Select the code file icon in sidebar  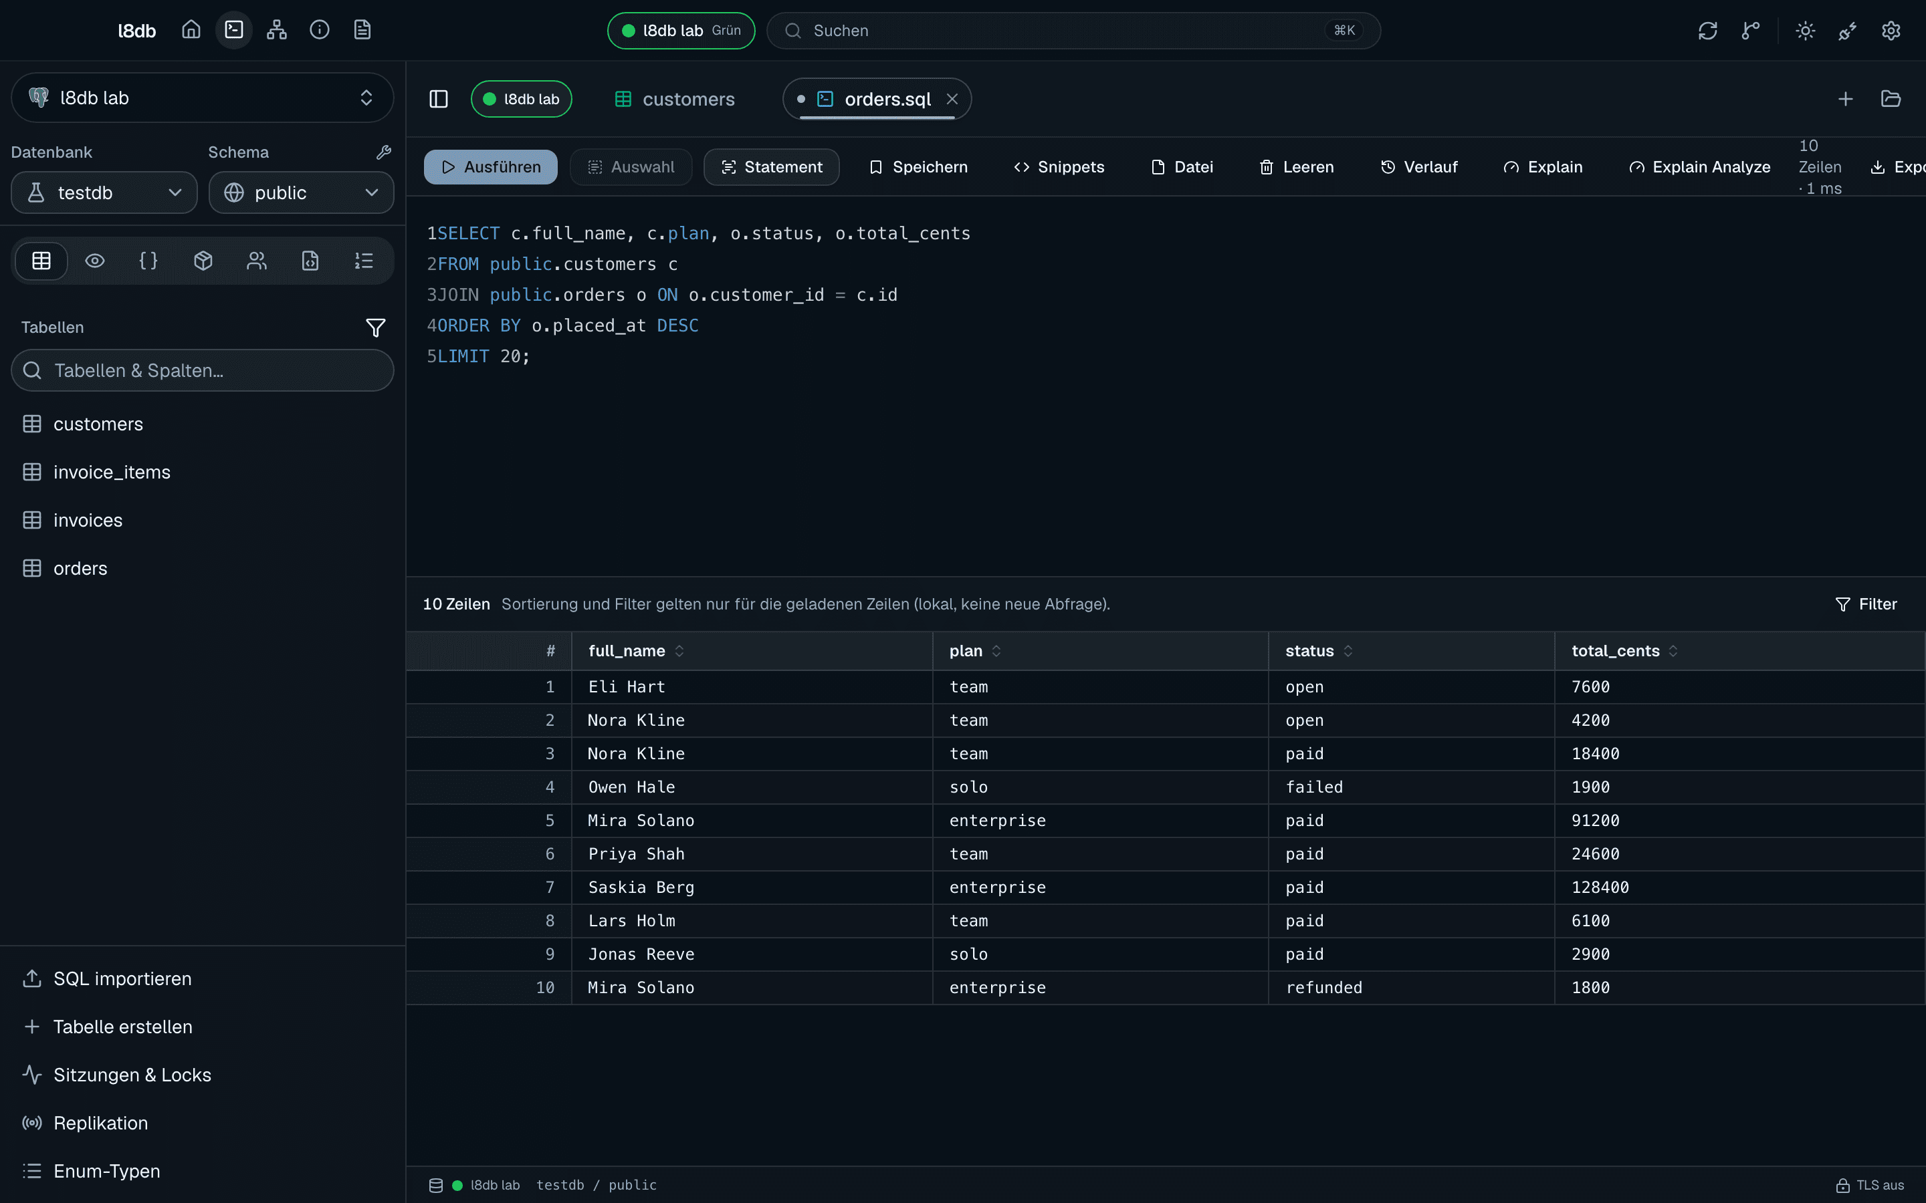[310, 260]
